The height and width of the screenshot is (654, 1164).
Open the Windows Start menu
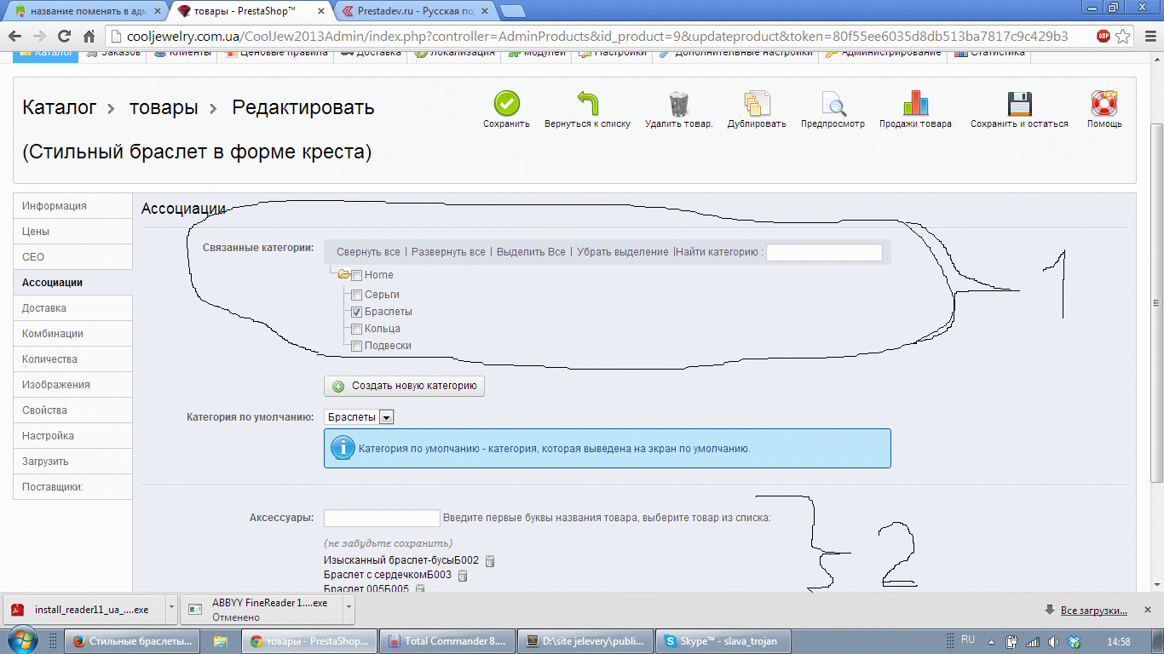click(20, 640)
